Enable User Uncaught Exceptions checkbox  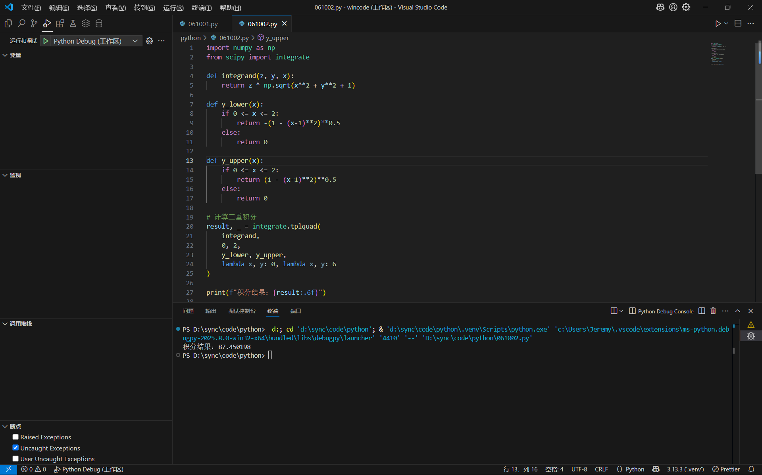[x=15, y=458]
